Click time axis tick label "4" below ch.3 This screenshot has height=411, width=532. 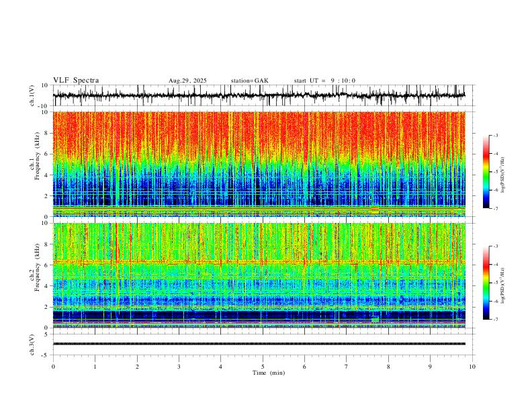coord(221,367)
